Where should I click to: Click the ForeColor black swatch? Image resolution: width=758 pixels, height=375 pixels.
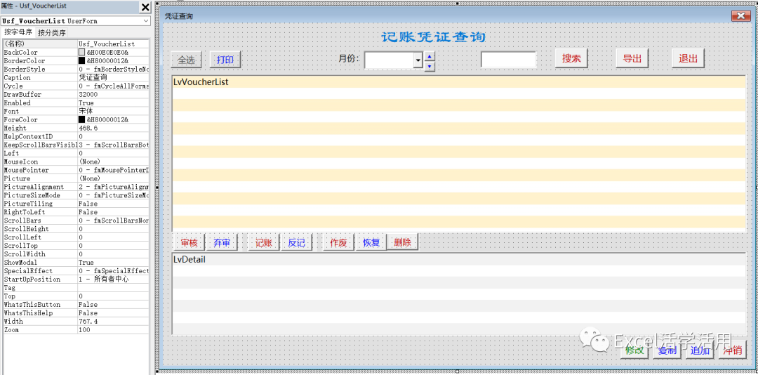tap(81, 119)
